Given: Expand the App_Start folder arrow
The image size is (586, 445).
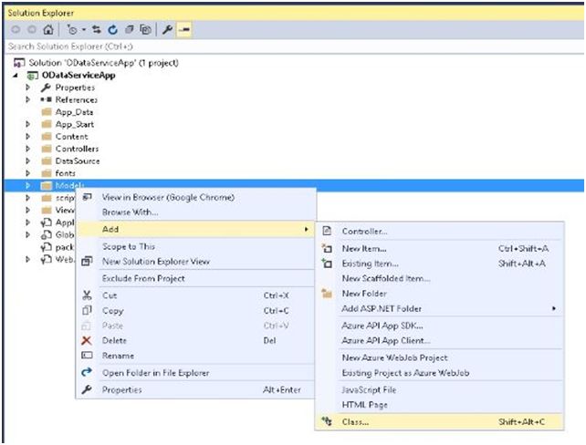Looking at the screenshot, I should pyautogui.click(x=27, y=124).
